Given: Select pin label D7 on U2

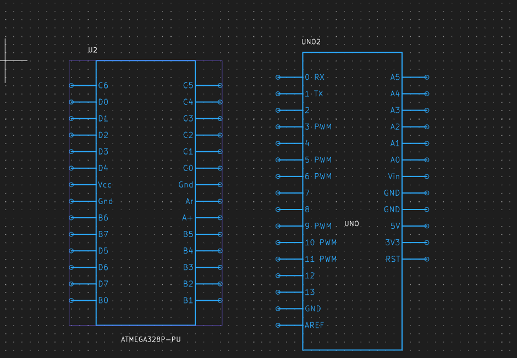Looking at the screenshot, I should point(103,284).
